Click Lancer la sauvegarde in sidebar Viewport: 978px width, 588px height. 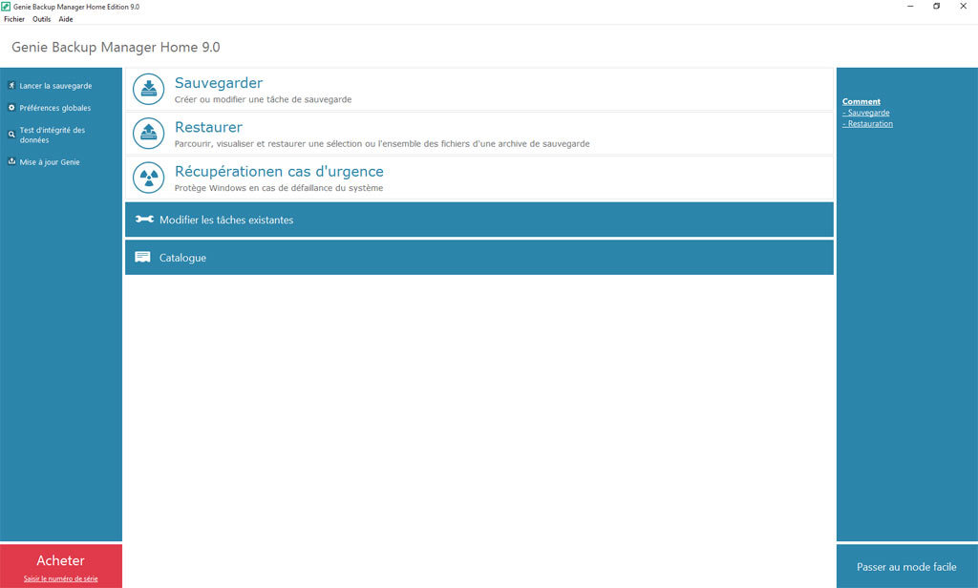55,86
